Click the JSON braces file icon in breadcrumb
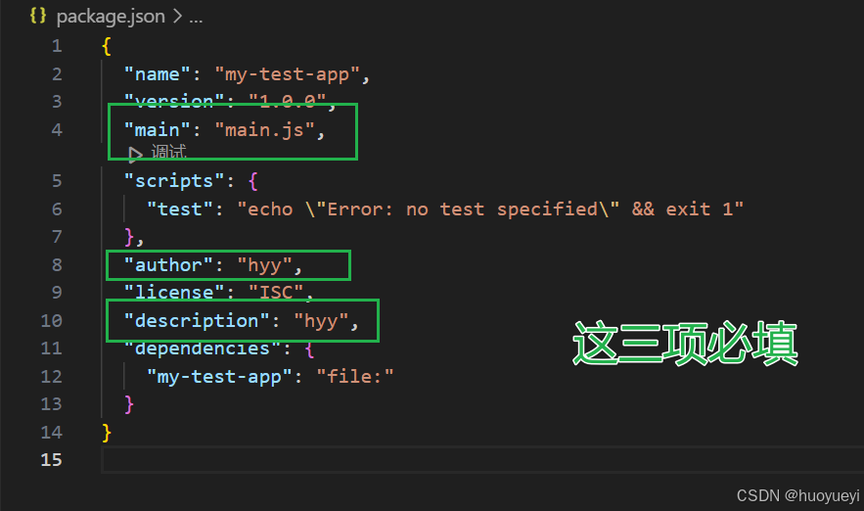 click(38, 16)
